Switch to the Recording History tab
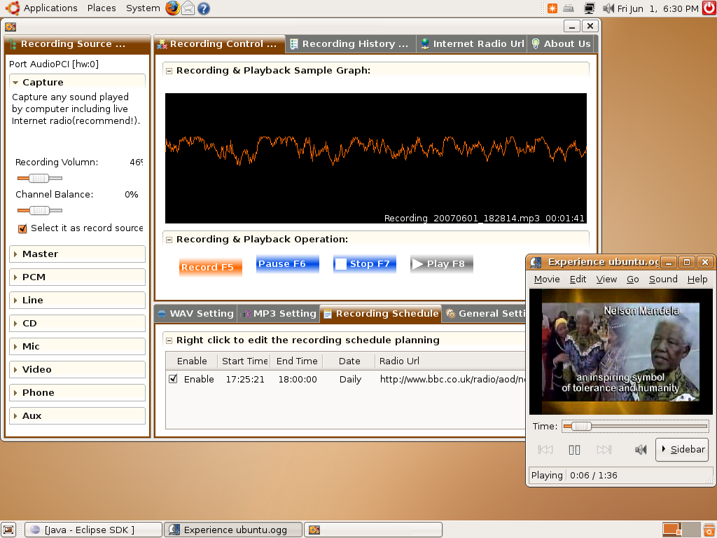 [x=350, y=44]
